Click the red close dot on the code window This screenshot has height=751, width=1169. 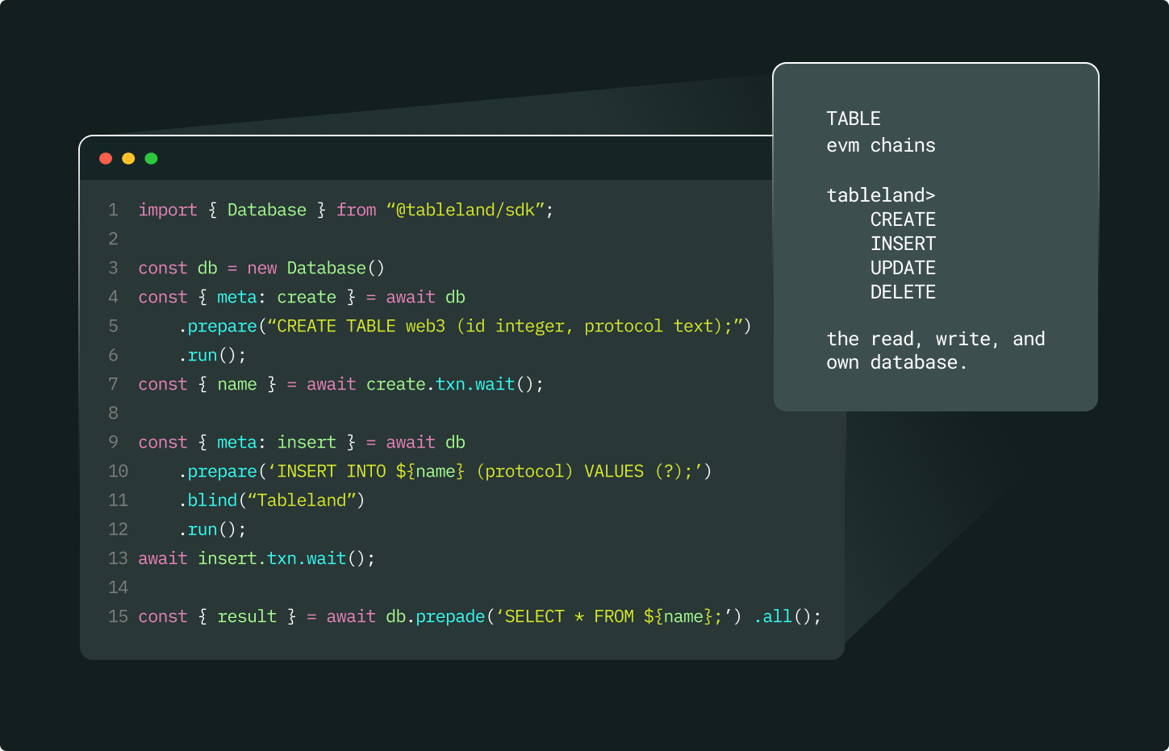[x=106, y=158]
